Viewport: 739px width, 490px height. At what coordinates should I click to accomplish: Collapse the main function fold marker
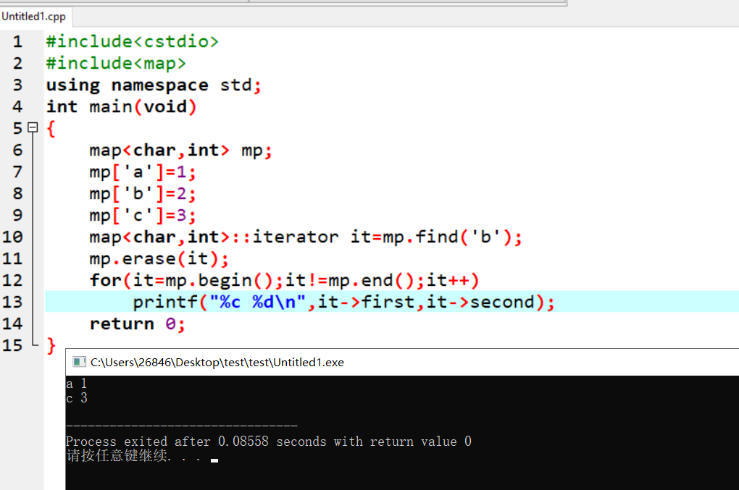tap(33, 127)
